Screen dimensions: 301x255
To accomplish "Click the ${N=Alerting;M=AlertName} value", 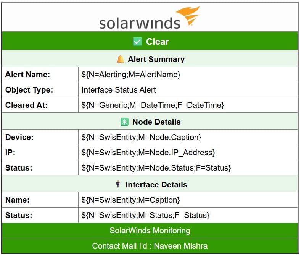I will 131,75.
